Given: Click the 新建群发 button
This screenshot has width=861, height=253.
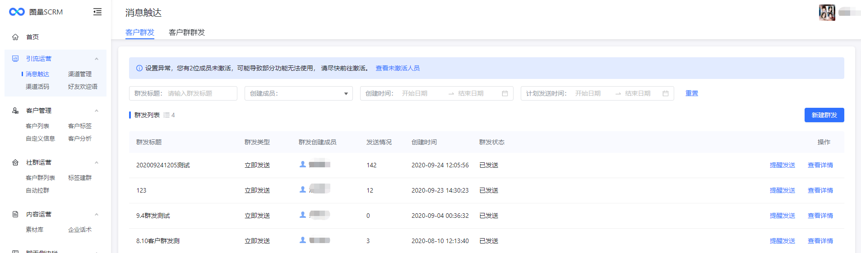Looking at the screenshot, I should tap(824, 115).
